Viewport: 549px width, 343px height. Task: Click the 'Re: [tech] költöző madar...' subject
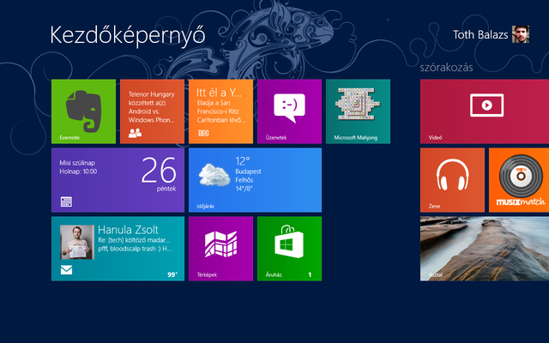(x=134, y=240)
